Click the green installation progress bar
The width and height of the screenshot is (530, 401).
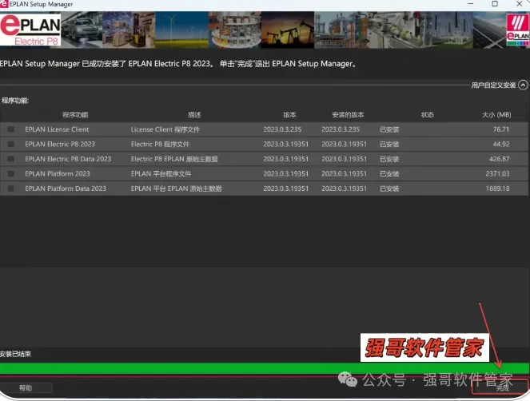tap(265, 368)
